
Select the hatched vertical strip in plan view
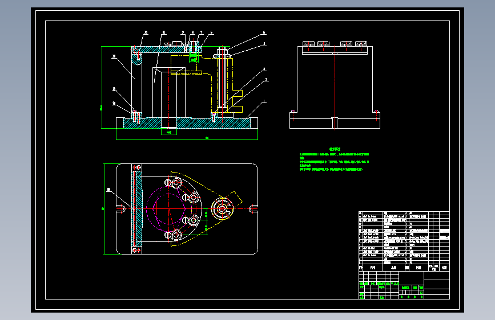point(136,208)
